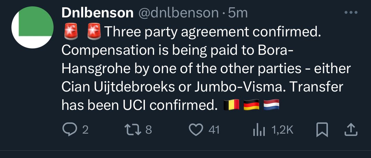Click the first red siren emoji
This screenshot has width=371, height=158.
[71, 31]
